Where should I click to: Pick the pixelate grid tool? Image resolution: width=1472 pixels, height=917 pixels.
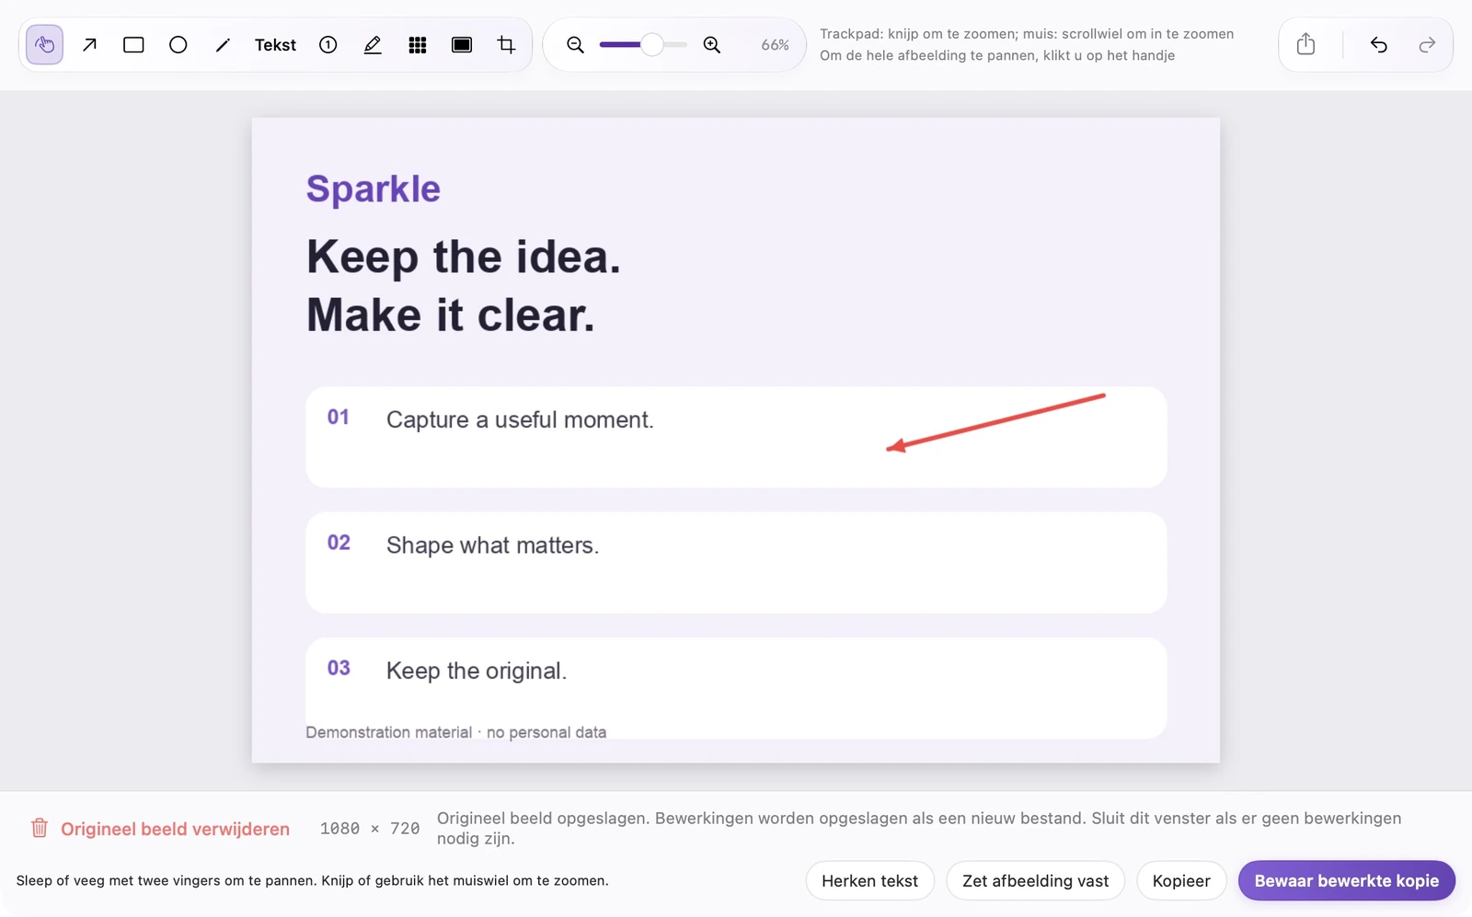tap(418, 45)
